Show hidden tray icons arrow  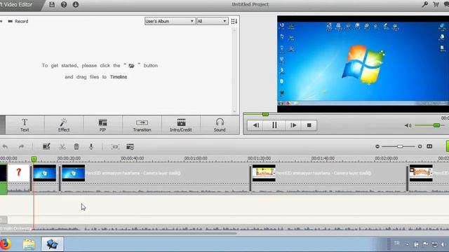pos(407,244)
